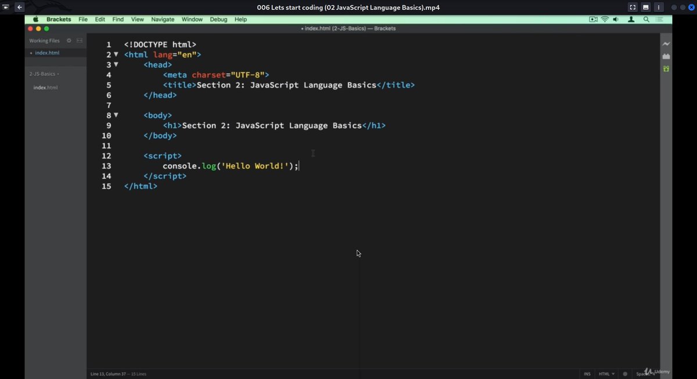The width and height of the screenshot is (697, 379).
Task: Click line number 1 in the gutter
Action: coord(109,44)
